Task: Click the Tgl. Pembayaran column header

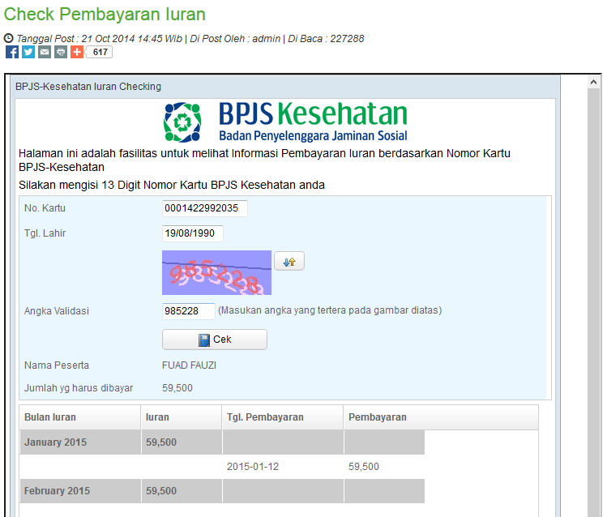Action: (283, 417)
